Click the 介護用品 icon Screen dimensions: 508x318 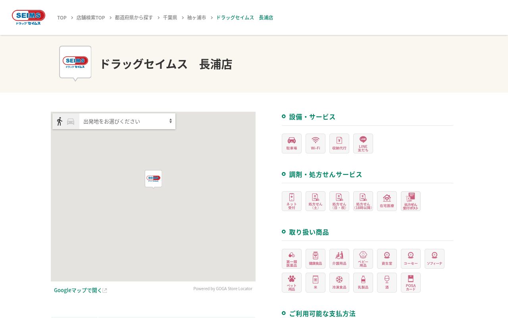(x=339, y=259)
